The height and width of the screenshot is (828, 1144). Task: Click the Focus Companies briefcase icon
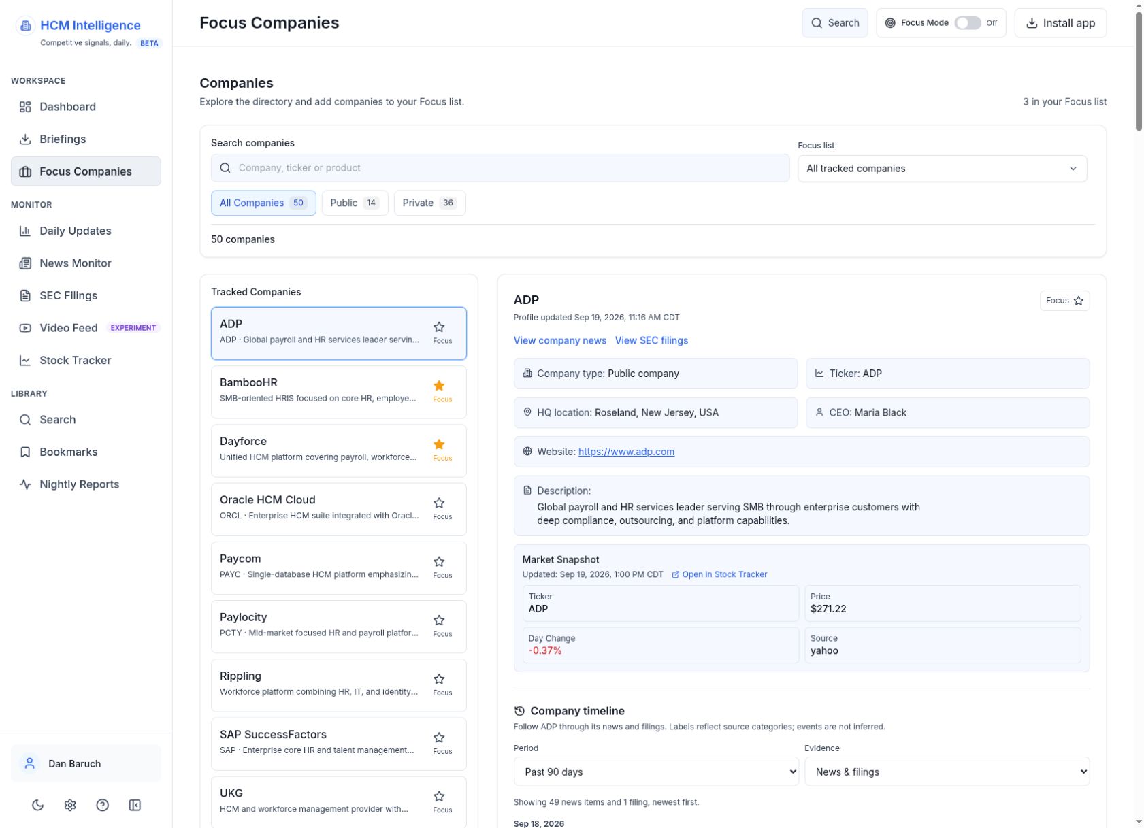click(25, 171)
